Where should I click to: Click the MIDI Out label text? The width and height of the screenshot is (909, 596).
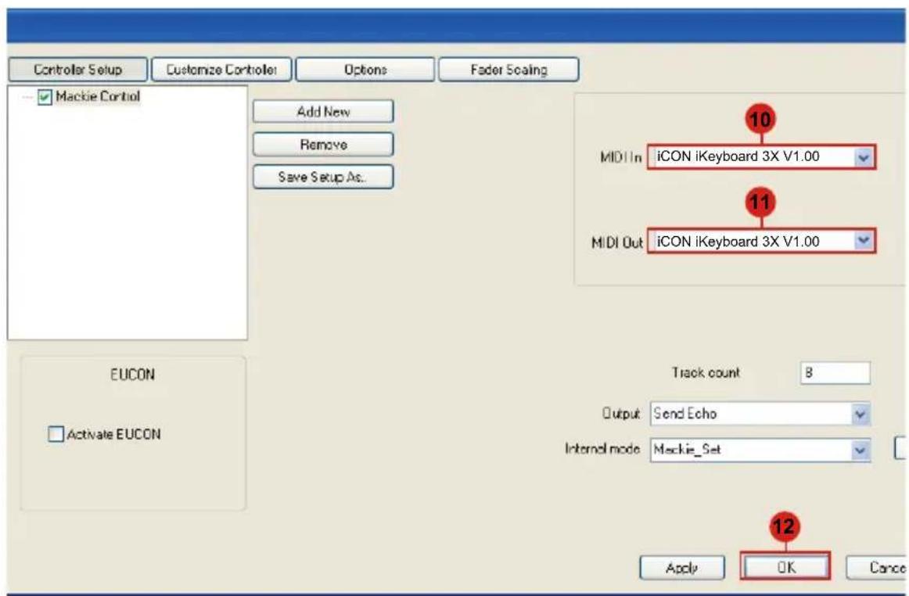pyautogui.click(x=616, y=242)
